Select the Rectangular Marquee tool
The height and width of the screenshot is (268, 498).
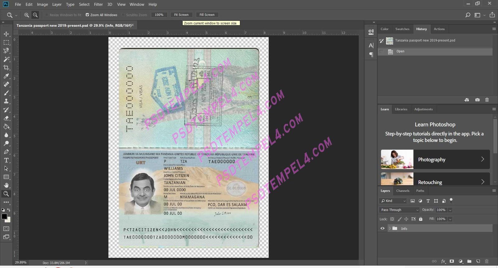coord(6,42)
